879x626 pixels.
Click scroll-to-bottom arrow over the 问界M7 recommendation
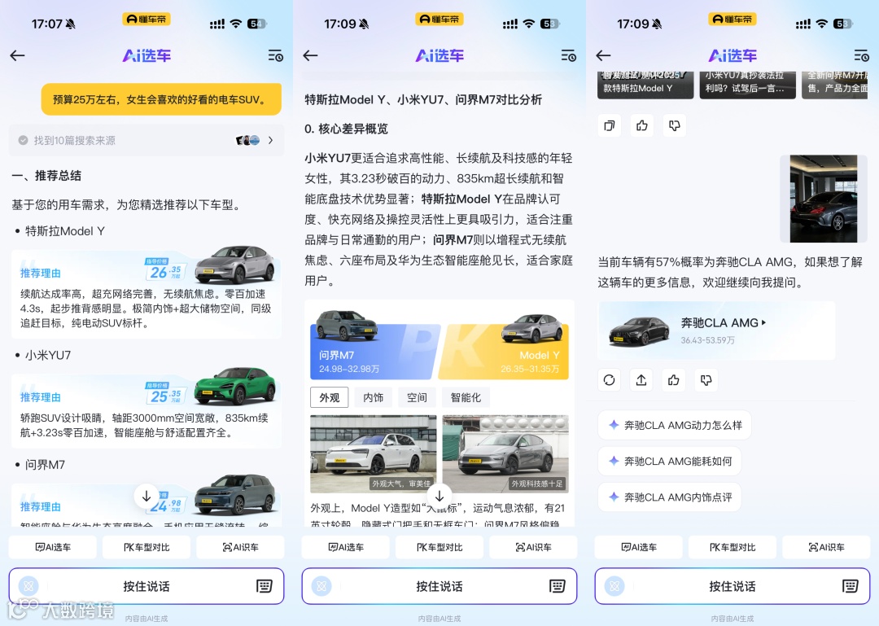coord(146,497)
